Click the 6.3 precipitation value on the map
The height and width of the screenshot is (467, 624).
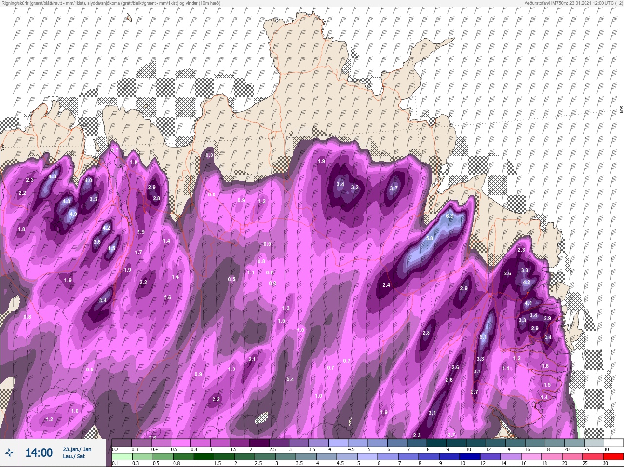point(450,216)
